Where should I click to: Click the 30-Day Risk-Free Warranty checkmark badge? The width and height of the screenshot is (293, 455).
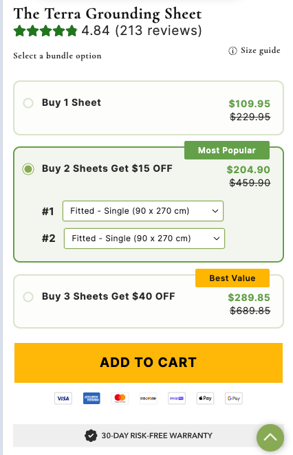click(91, 436)
